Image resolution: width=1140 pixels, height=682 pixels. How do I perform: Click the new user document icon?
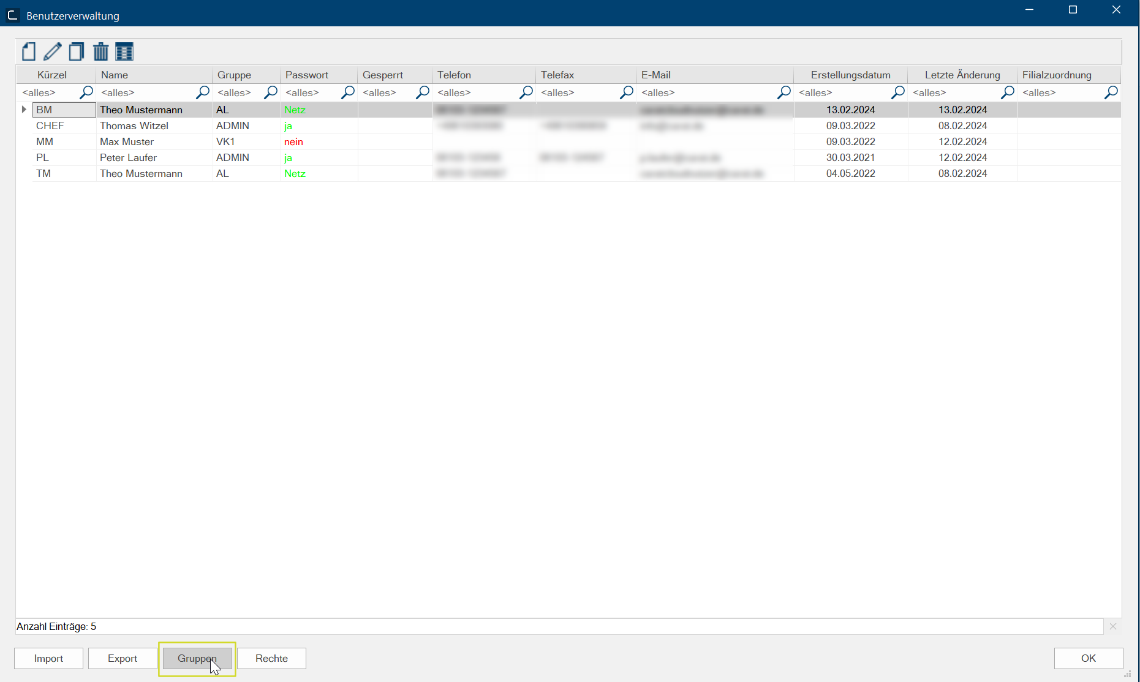click(x=28, y=52)
